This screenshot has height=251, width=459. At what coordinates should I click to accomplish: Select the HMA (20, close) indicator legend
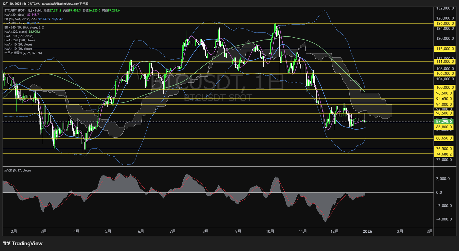(15, 15)
